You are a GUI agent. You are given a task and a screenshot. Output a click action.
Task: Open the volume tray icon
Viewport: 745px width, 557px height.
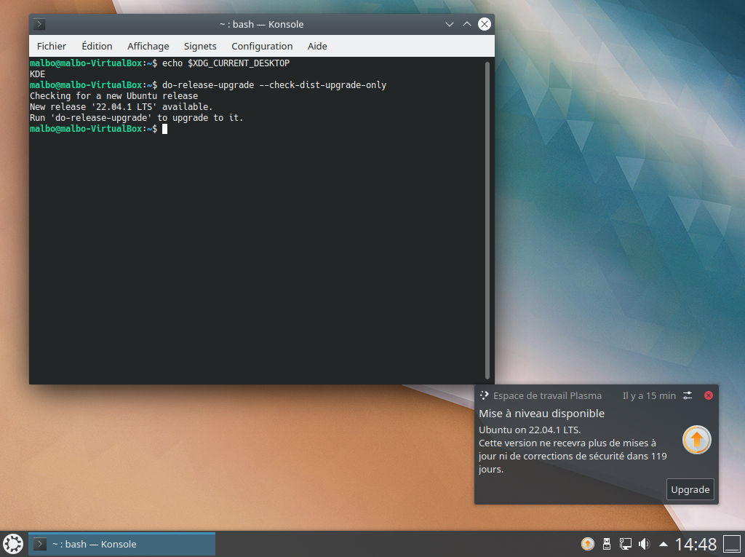coord(644,544)
